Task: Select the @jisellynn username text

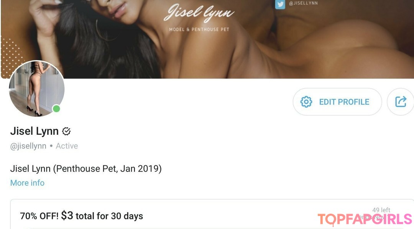Action: coord(28,146)
